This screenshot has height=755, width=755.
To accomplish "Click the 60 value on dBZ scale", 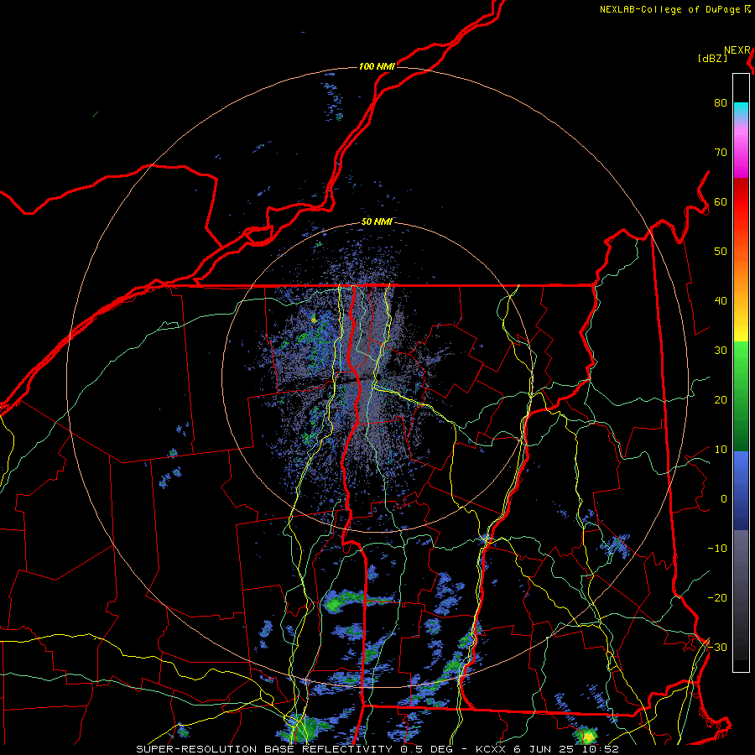I will 721,201.
